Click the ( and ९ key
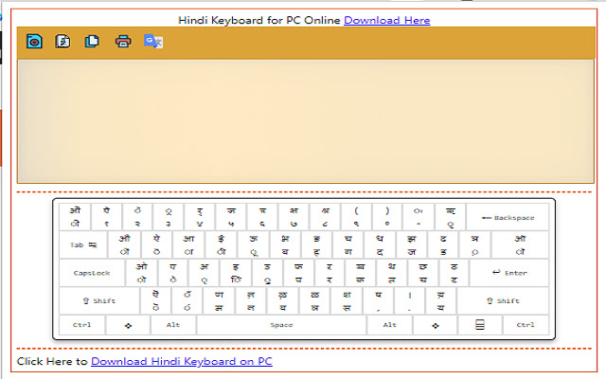This screenshot has width=606, height=379. tap(356, 217)
